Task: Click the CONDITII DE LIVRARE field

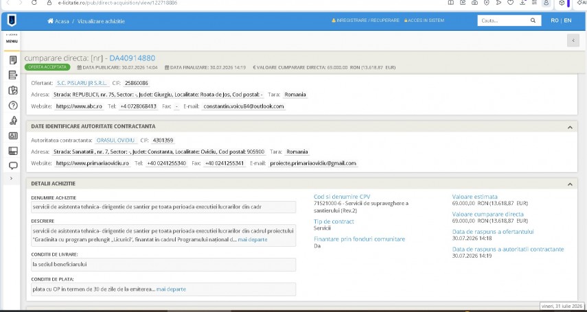Action: [163, 265]
